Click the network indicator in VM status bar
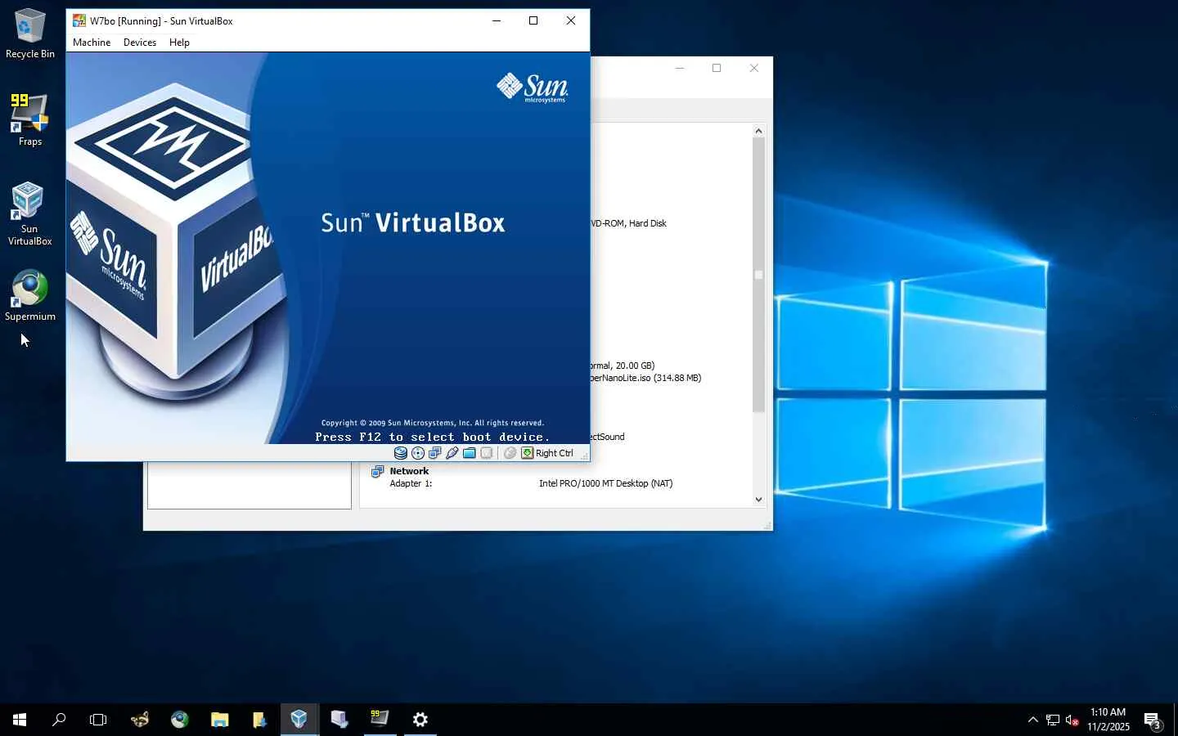The width and height of the screenshot is (1178, 736). [x=435, y=453]
